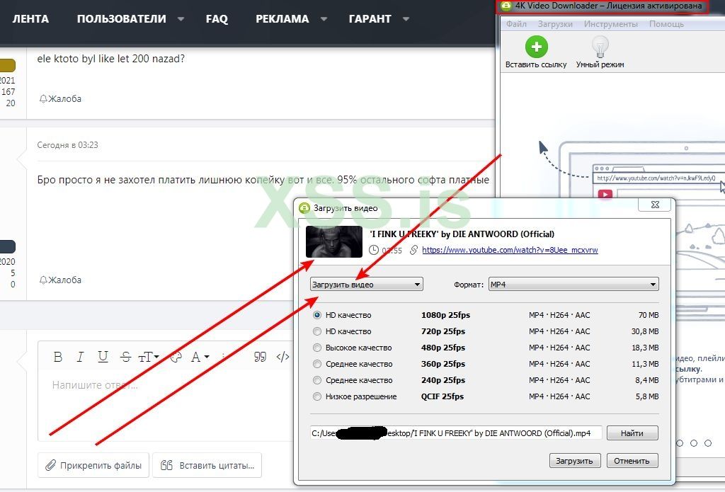Click the Загрузить видео dialog title icon
Image resolution: width=725 pixels, height=492 pixels.
tap(304, 208)
